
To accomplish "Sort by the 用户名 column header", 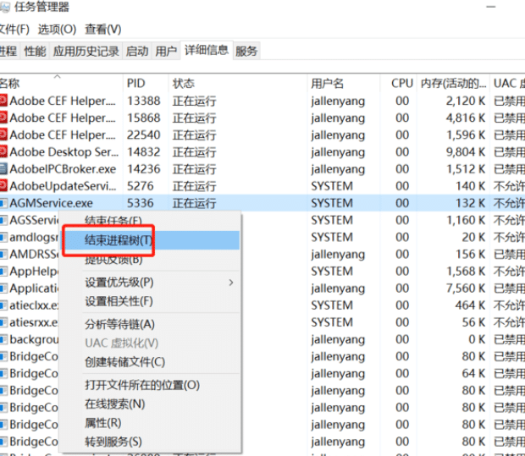I will pyautogui.click(x=344, y=83).
